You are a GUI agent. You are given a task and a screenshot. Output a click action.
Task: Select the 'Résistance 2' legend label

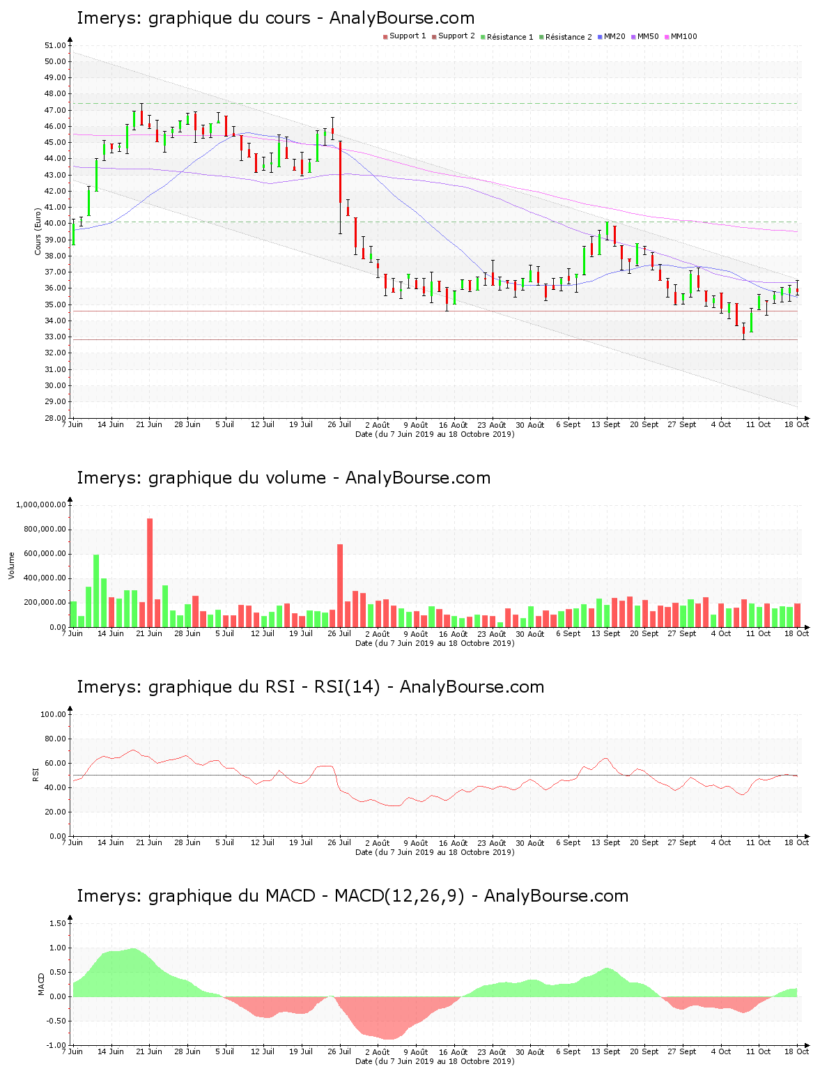click(568, 36)
